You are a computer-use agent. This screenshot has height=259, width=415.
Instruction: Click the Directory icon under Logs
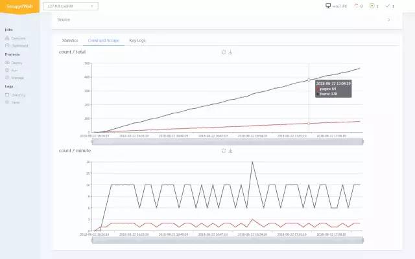tap(7, 95)
